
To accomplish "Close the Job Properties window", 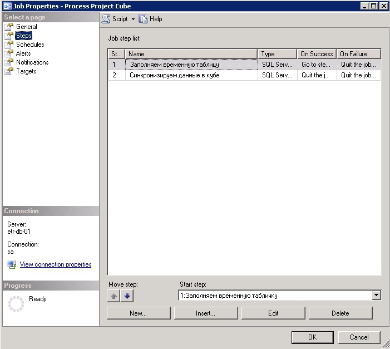I will pos(384,6).
